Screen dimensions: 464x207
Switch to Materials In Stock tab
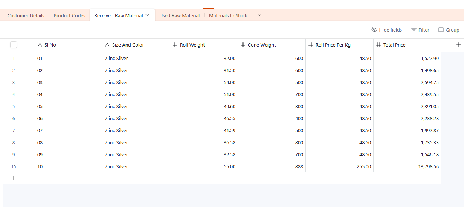[x=228, y=15]
